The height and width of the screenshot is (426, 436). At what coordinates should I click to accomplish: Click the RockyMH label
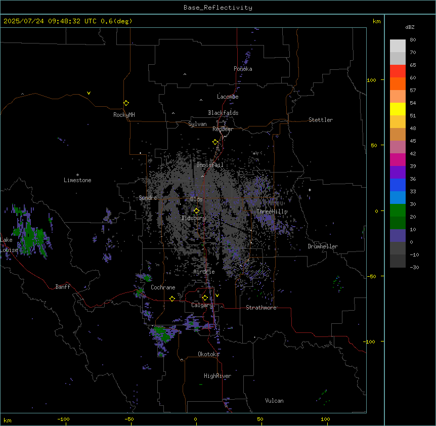tap(124, 115)
